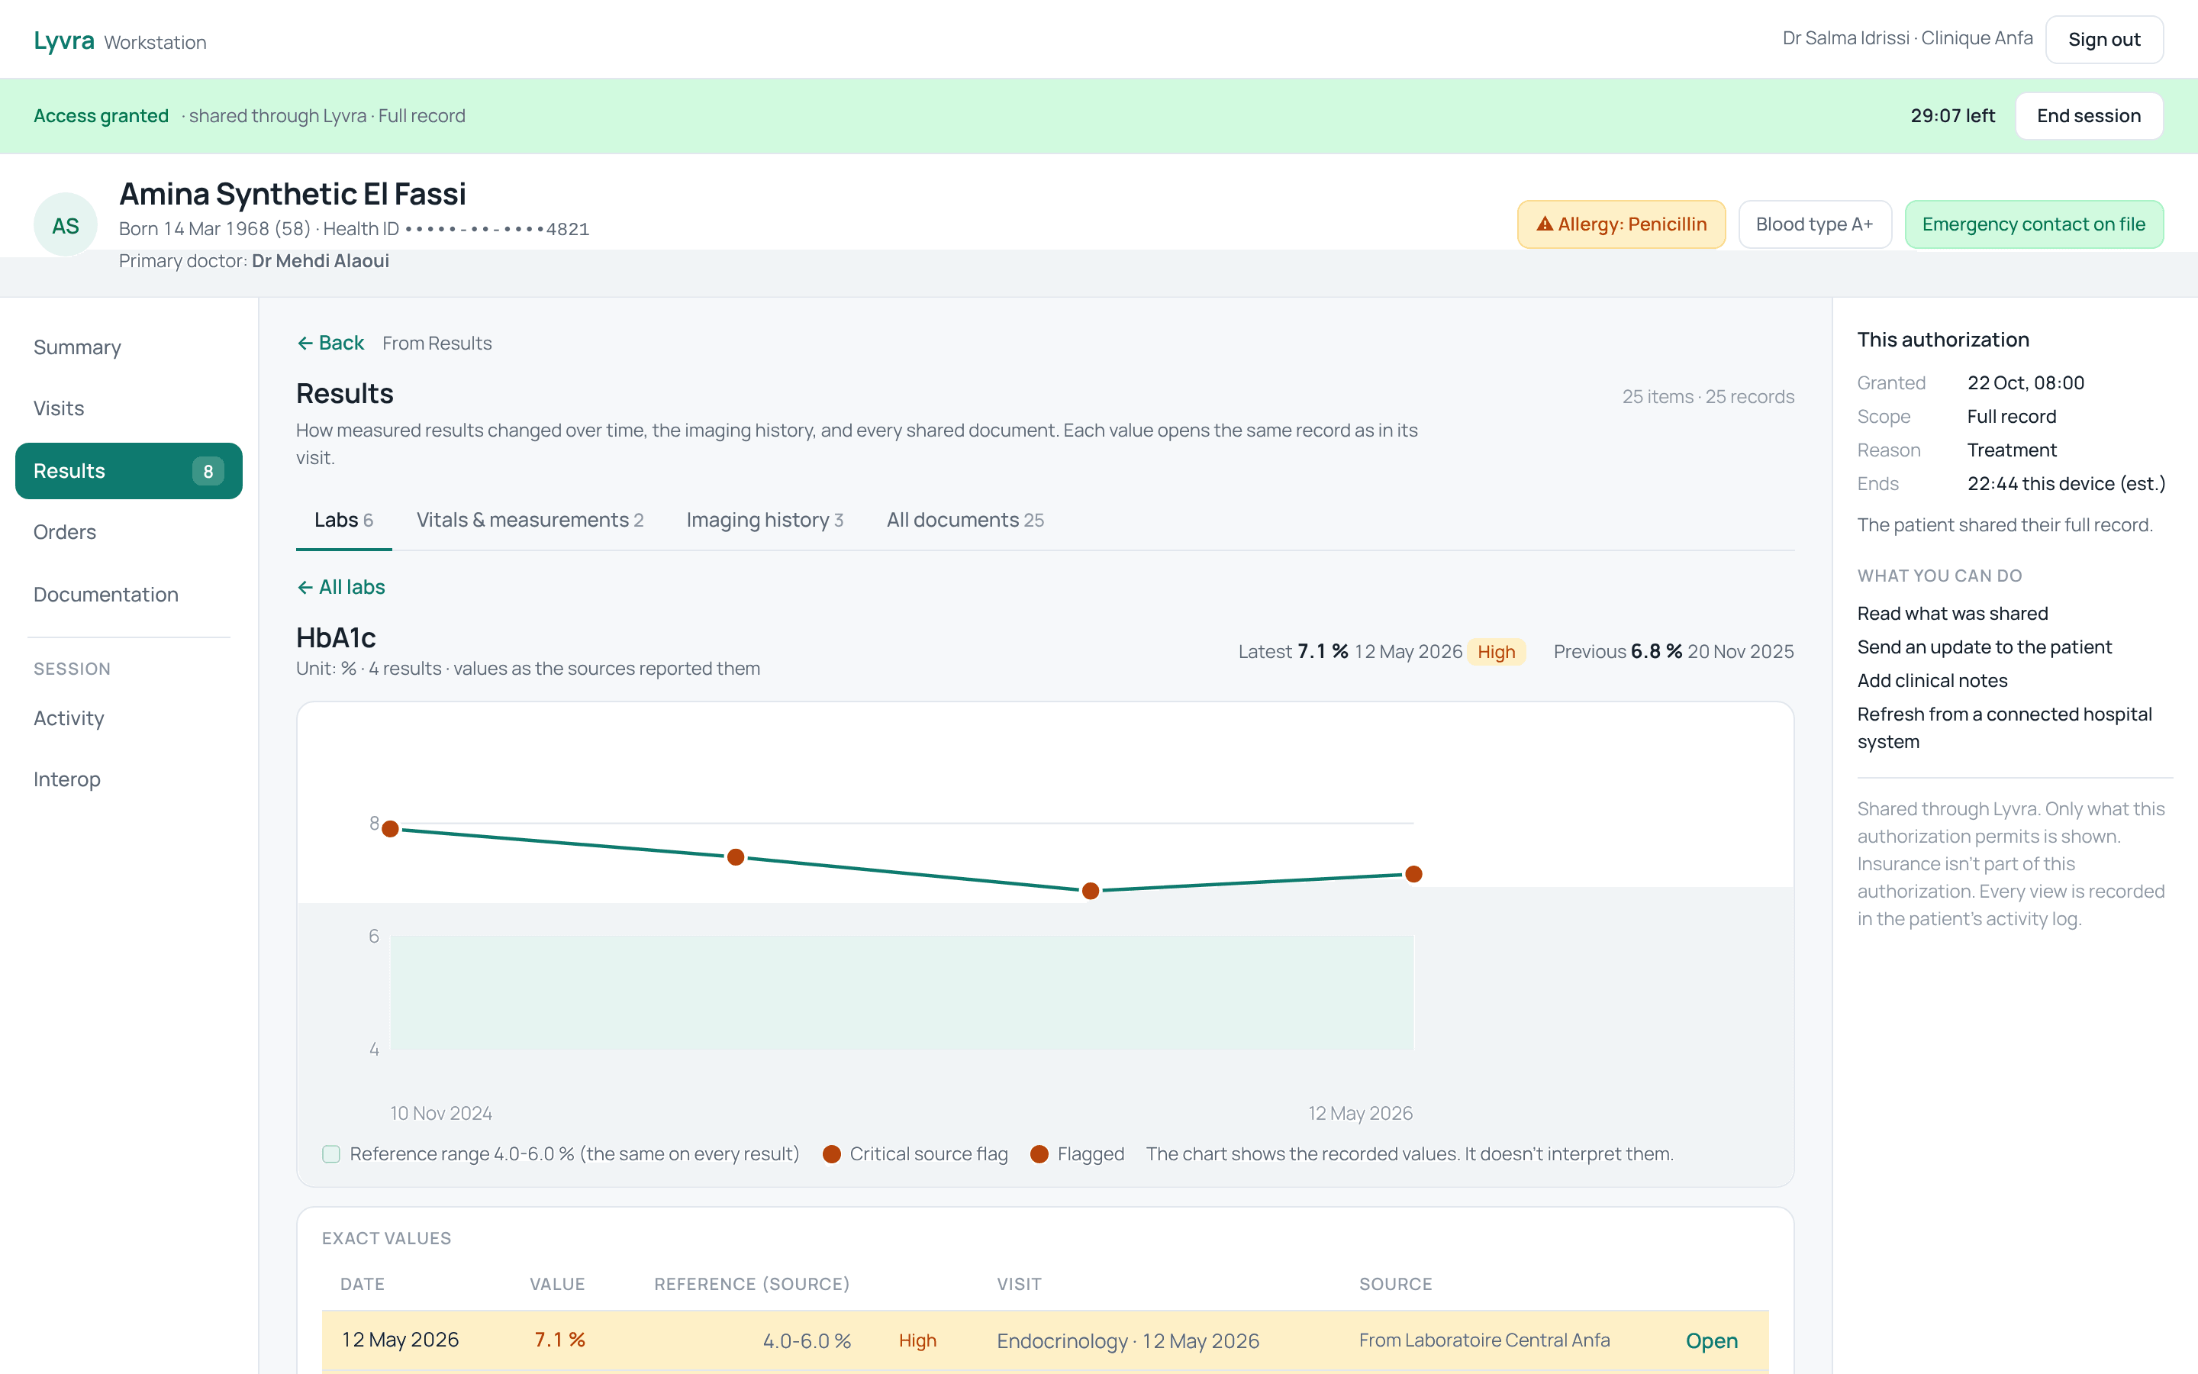Click the Previous 6.8 % value
Viewport: 2198px width, 1374px height.
pyautogui.click(x=1656, y=652)
